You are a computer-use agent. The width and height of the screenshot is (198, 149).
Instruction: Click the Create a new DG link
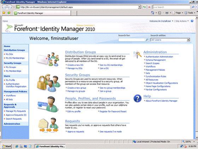75,65
